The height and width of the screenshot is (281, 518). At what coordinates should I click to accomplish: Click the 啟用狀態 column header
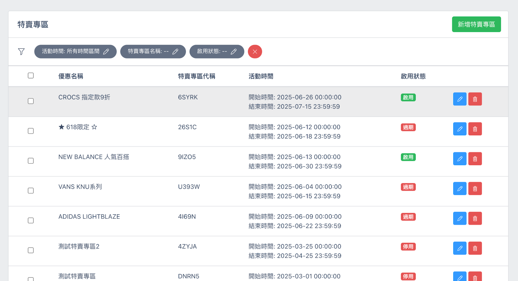click(413, 76)
